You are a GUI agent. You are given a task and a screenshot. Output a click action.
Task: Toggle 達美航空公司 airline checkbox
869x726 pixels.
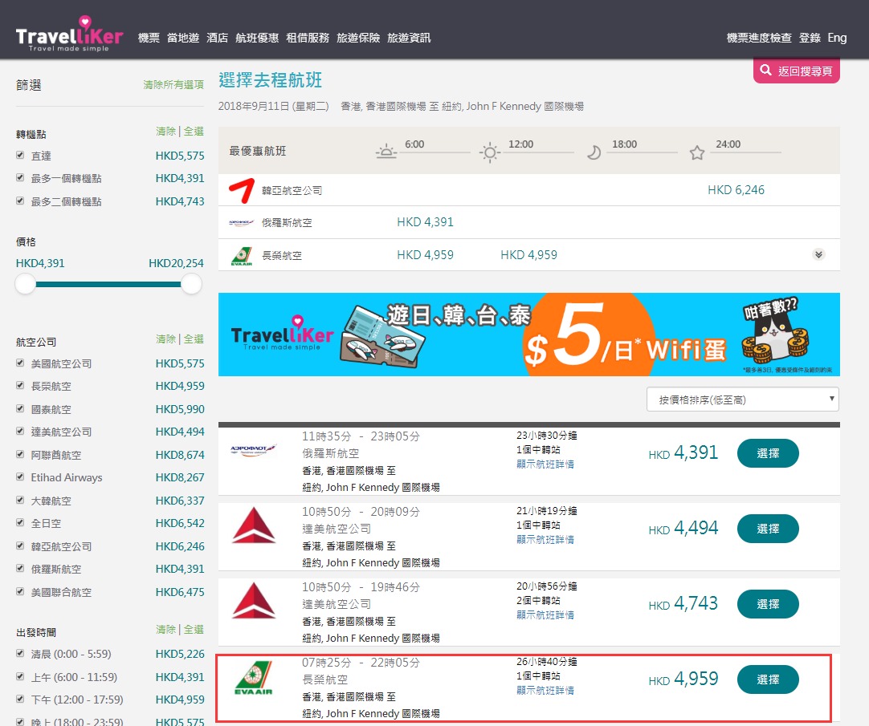[x=20, y=431]
